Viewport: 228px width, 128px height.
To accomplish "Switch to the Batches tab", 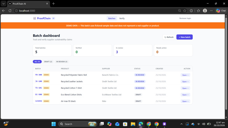I will (x=112, y=18).
